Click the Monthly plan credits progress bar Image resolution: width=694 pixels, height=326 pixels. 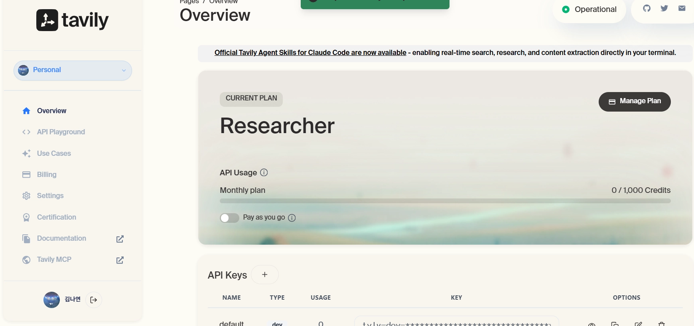[x=445, y=201]
